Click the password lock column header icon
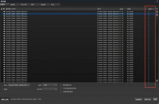This screenshot has width=159, height=104. (x=2, y=9)
